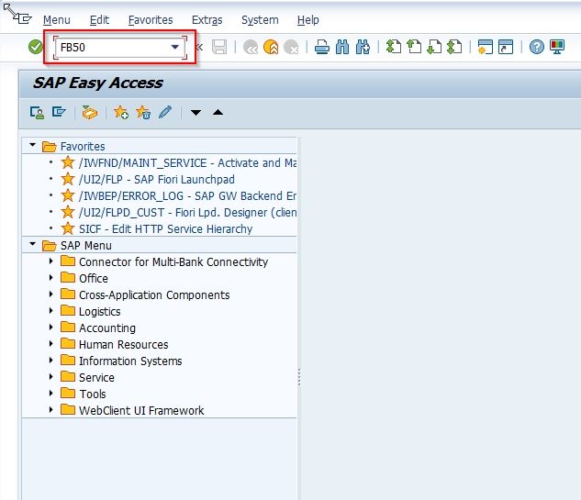Open the Edit menu
This screenshot has height=500, width=581.
[x=99, y=19]
